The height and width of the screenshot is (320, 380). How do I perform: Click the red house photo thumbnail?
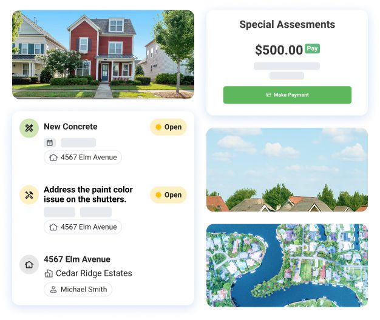(103, 54)
